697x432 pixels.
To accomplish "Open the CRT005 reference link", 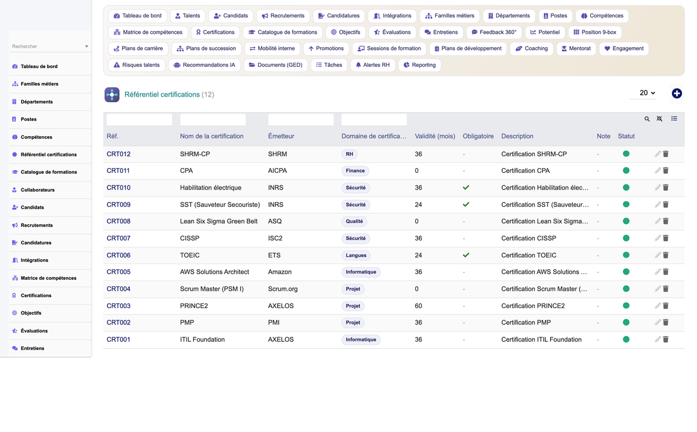I will point(118,272).
